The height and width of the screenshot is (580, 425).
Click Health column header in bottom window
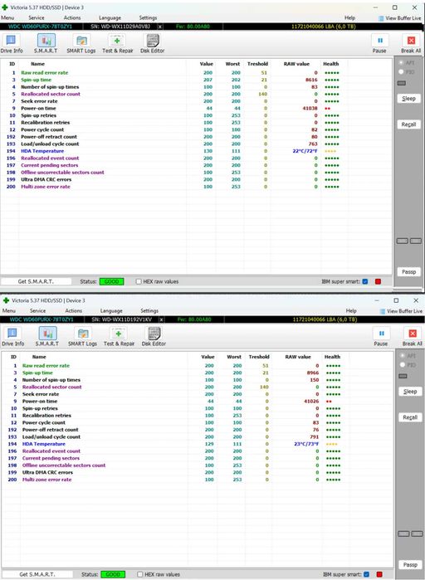click(x=332, y=357)
